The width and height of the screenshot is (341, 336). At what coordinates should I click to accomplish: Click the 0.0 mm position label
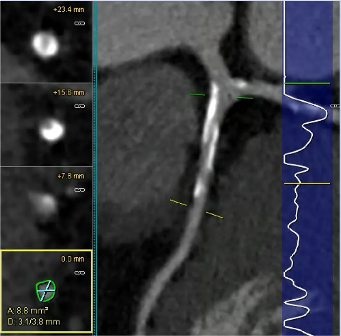click(x=73, y=259)
